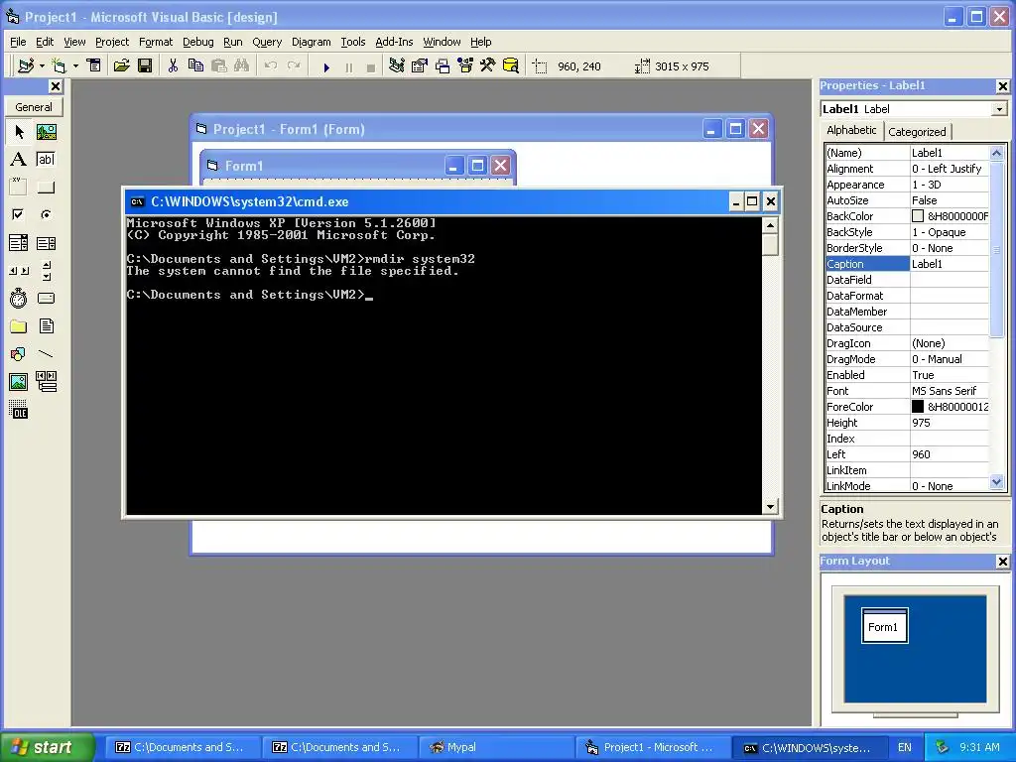
Task: Select the CheckBox control tool
Action: 19,214
